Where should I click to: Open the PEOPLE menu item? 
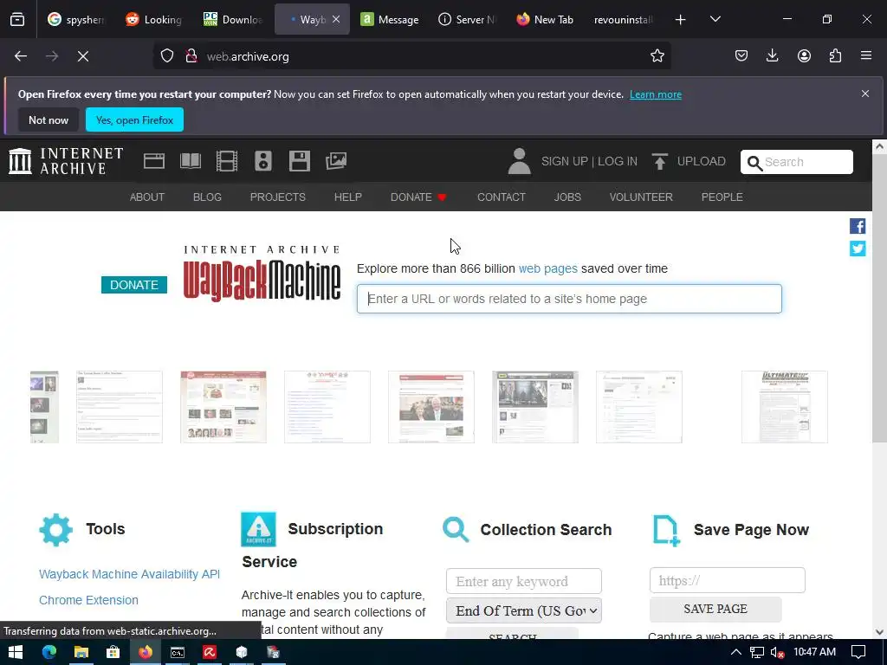pos(722,197)
